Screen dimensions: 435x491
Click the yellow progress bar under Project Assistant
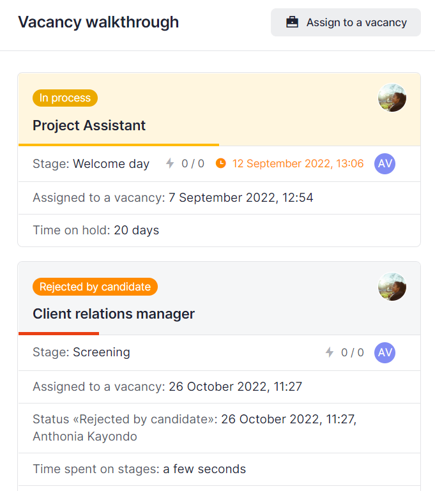[119, 145]
